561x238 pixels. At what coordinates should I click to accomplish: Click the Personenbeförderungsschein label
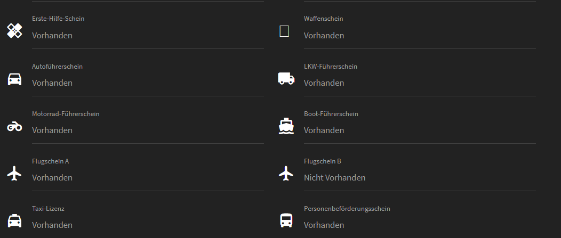click(x=347, y=209)
